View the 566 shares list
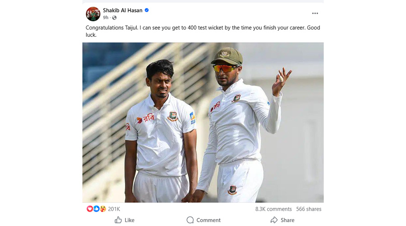The height and width of the screenshot is (226, 406). [x=309, y=209]
